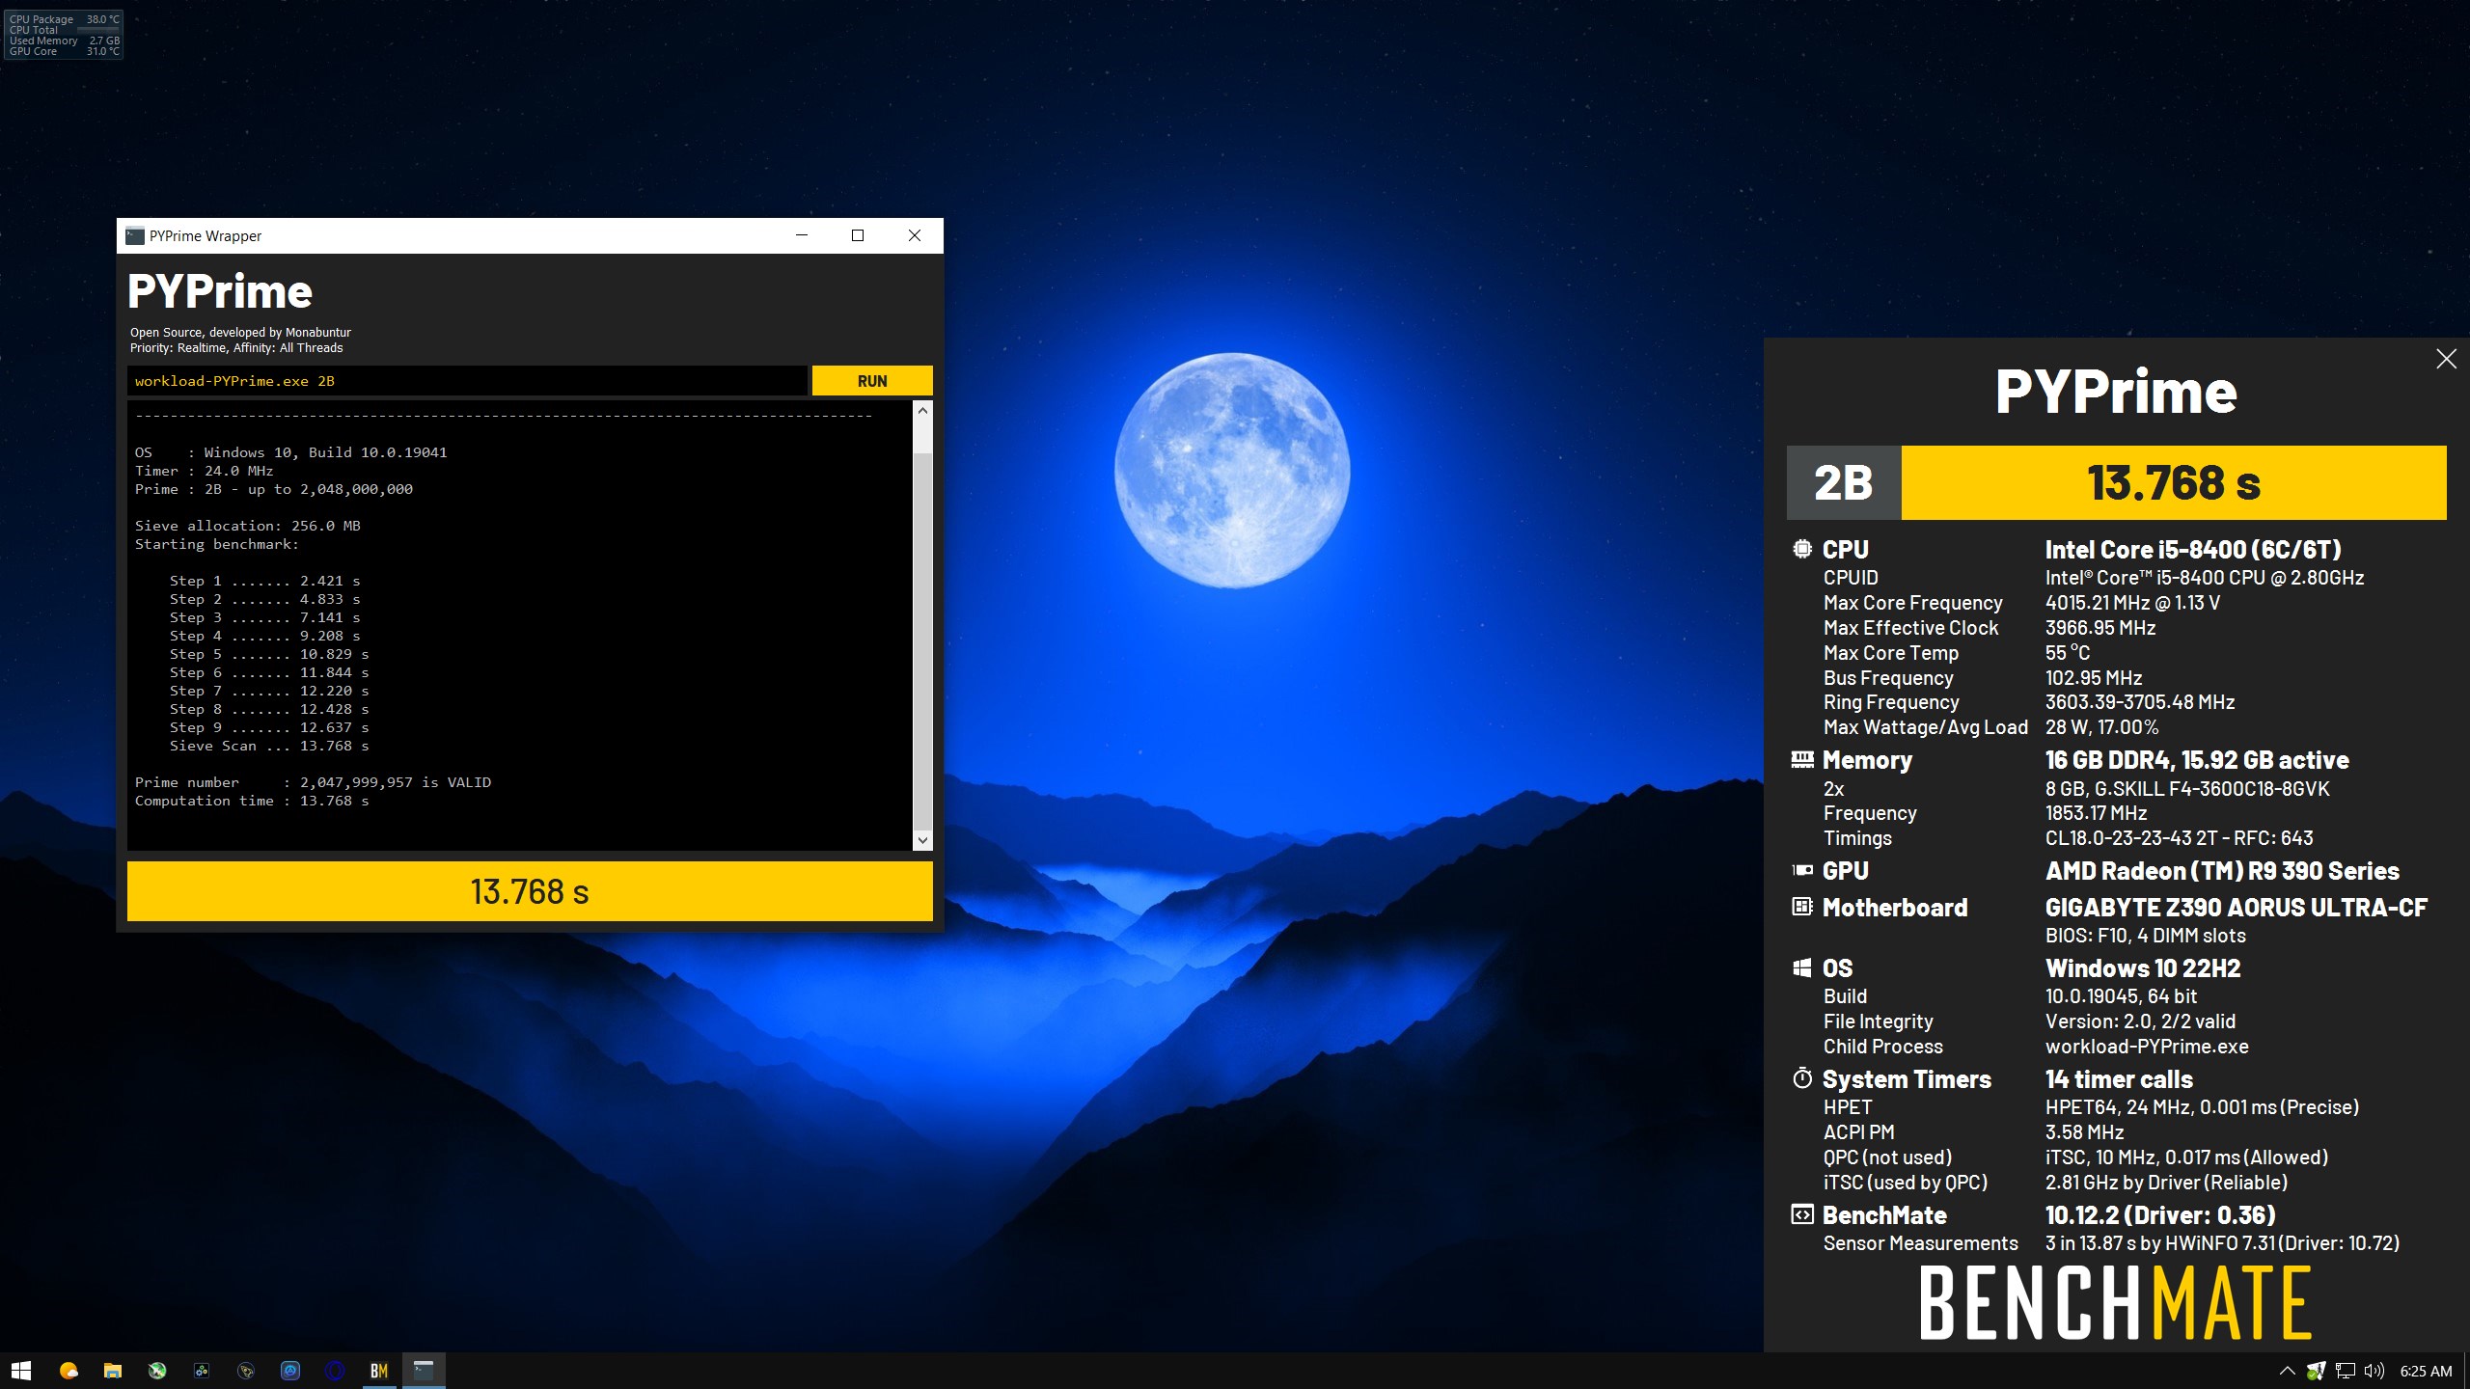Open the weather widget in the taskbar
This screenshot has width=2470, height=1389.
click(69, 1371)
